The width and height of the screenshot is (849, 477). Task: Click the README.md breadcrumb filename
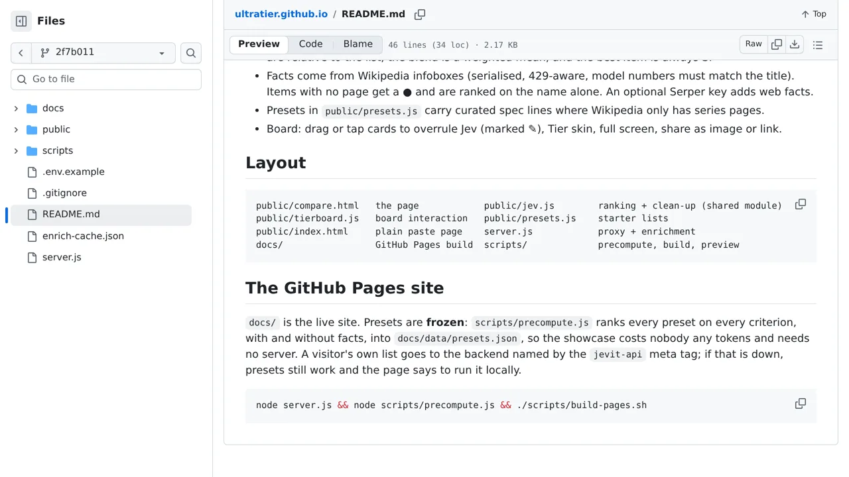[x=373, y=14]
